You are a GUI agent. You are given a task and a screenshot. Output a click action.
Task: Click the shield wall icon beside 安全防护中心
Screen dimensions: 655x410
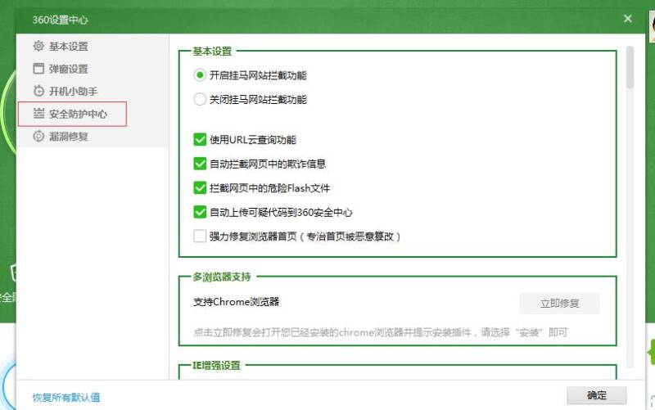[38, 113]
